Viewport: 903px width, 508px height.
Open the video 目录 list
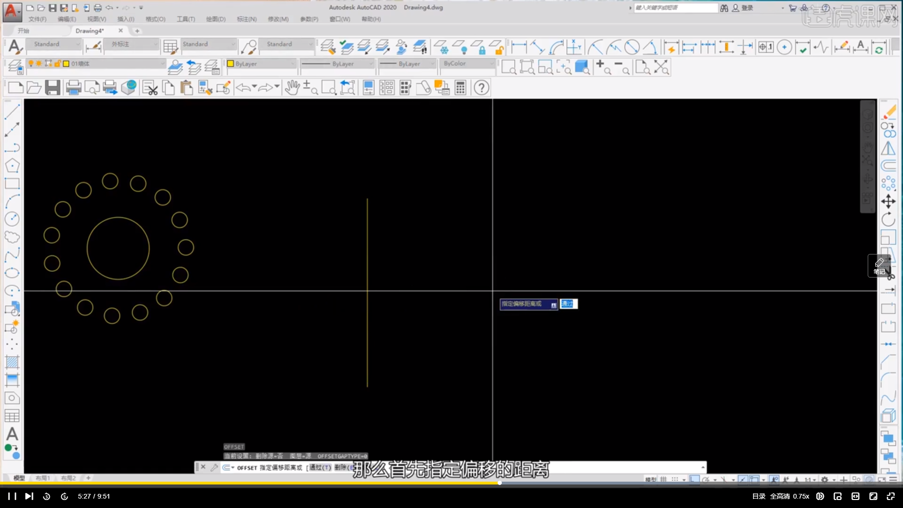click(x=759, y=496)
